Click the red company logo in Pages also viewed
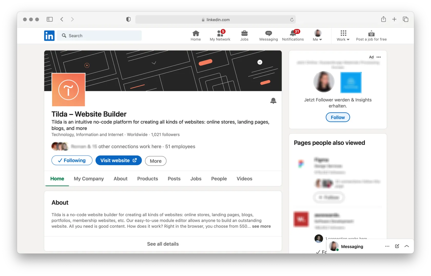431x276 pixels. click(x=301, y=219)
